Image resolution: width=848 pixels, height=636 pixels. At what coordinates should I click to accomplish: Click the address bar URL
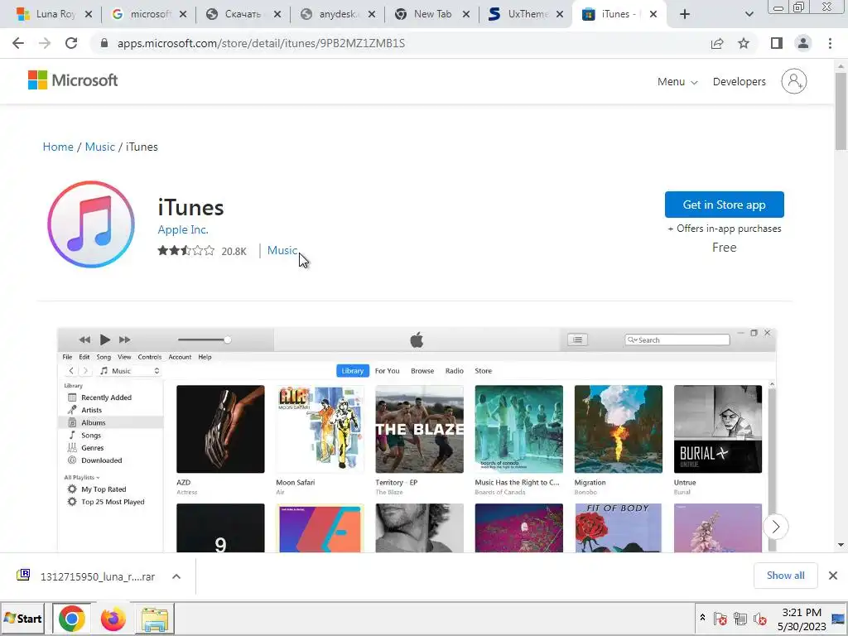(261, 43)
